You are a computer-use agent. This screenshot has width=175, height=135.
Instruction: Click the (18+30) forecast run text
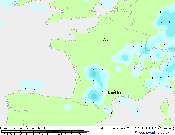[x=166, y=128]
